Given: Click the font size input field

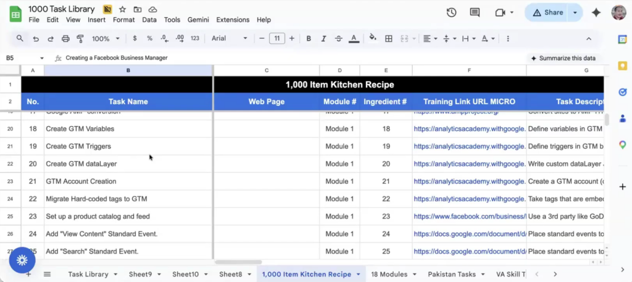Looking at the screenshot, I should click(x=277, y=39).
